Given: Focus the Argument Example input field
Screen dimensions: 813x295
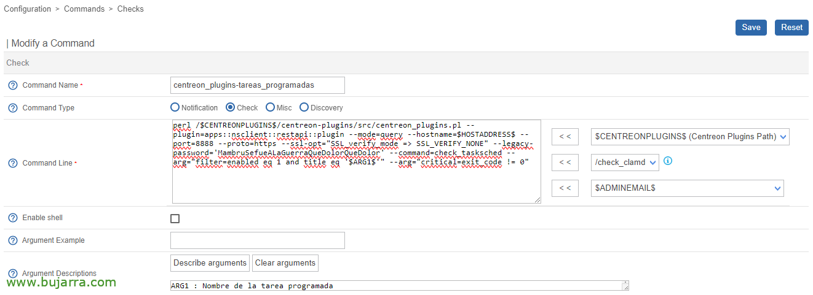Looking at the screenshot, I should 258,240.
